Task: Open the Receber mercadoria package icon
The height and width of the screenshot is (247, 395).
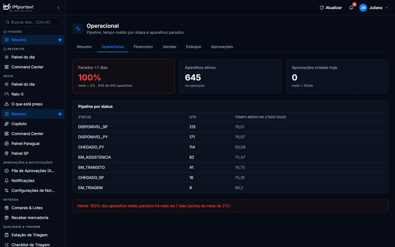Action: (7, 218)
